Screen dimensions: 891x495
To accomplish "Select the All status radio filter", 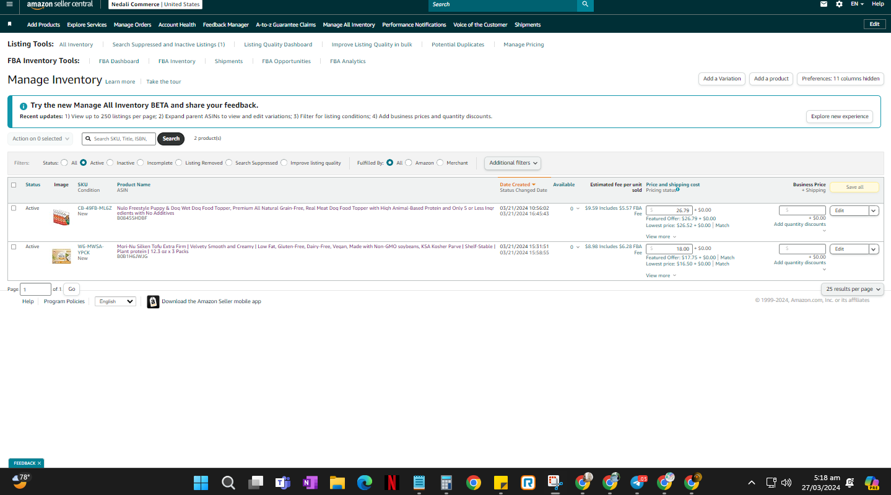I will (x=64, y=163).
